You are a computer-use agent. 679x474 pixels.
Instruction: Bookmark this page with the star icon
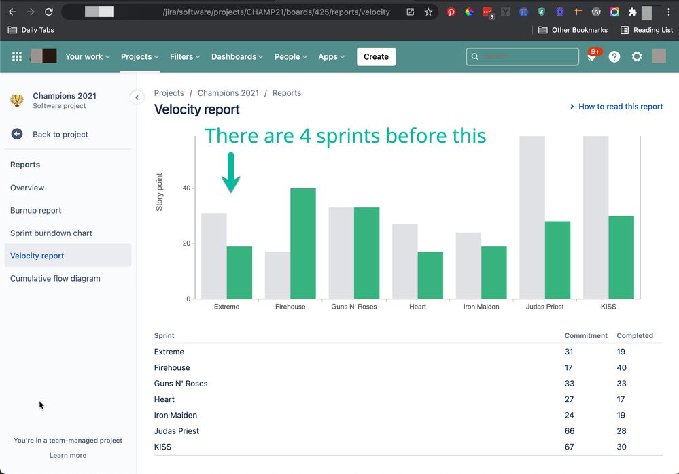pyautogui.click(x=429, y=12)
